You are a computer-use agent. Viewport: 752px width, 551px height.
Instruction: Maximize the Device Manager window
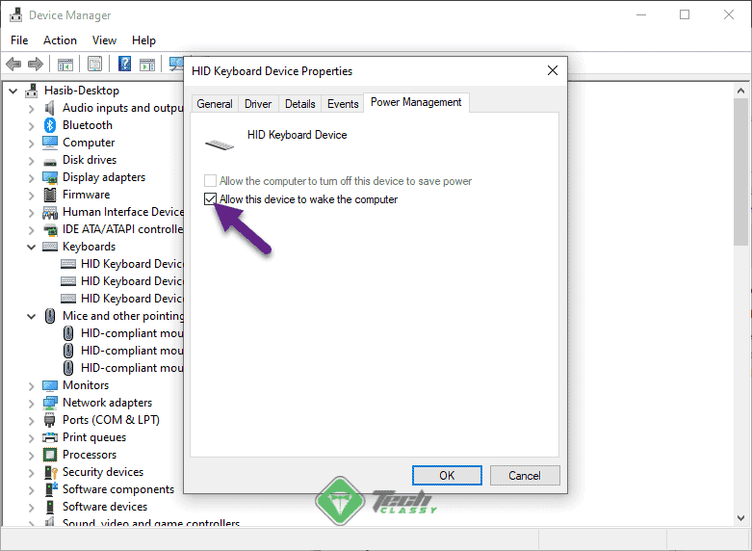(x=685, y=14)
